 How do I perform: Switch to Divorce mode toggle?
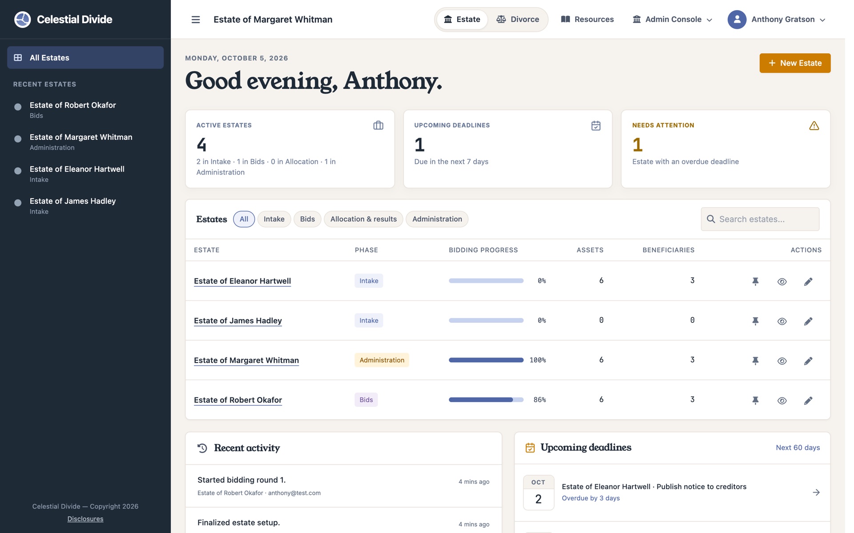tap(518, 20)
